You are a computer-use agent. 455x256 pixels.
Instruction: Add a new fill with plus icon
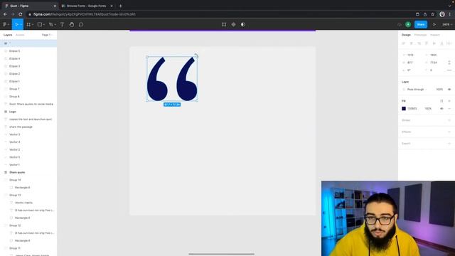pos(449,101)
